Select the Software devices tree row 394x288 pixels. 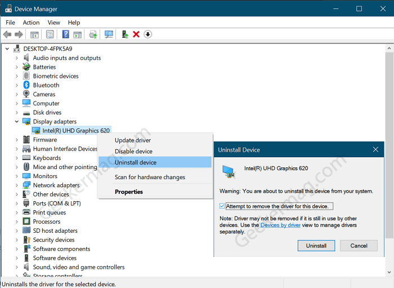(x=50, y=258)
